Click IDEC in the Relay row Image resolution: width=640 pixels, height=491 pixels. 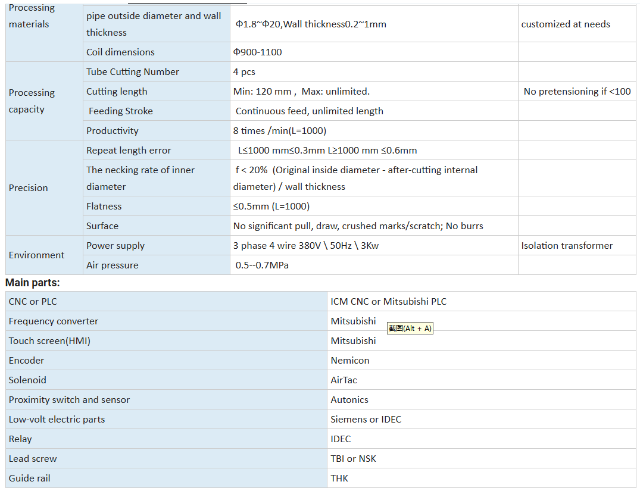tap(341, 439)
